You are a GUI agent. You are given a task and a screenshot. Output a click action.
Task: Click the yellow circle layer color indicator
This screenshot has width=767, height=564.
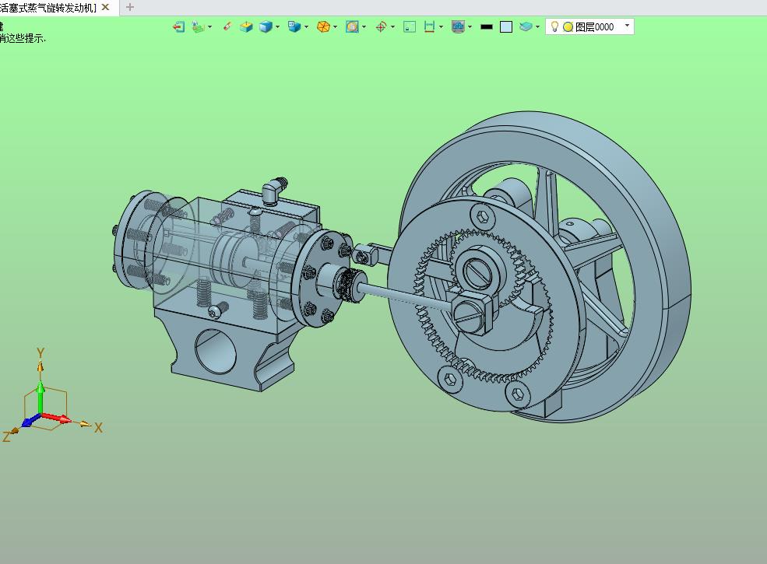click(x=568, y=27)
